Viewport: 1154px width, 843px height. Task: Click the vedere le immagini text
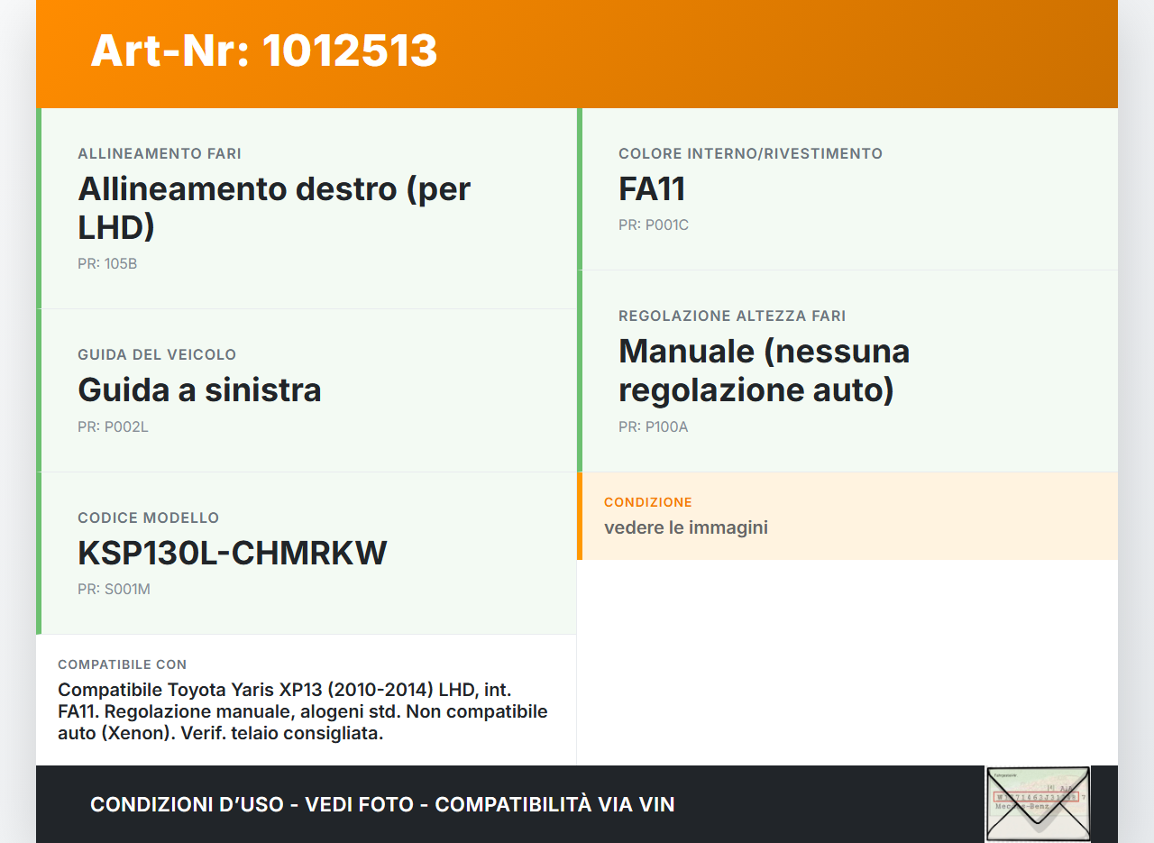(x=686, y=527)
